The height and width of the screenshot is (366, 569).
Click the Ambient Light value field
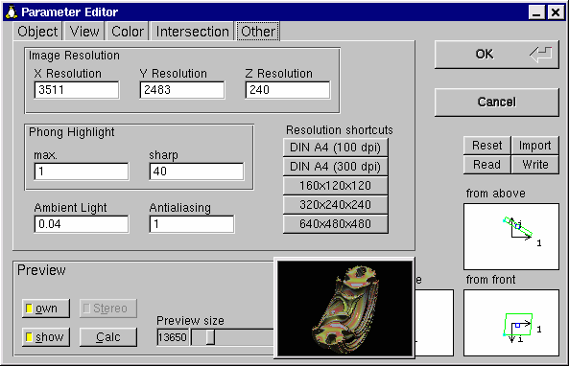[82, 224]
